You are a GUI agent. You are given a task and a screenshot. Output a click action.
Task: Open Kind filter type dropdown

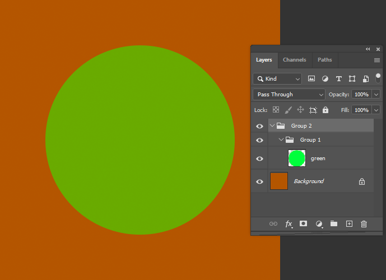point(277,79)
